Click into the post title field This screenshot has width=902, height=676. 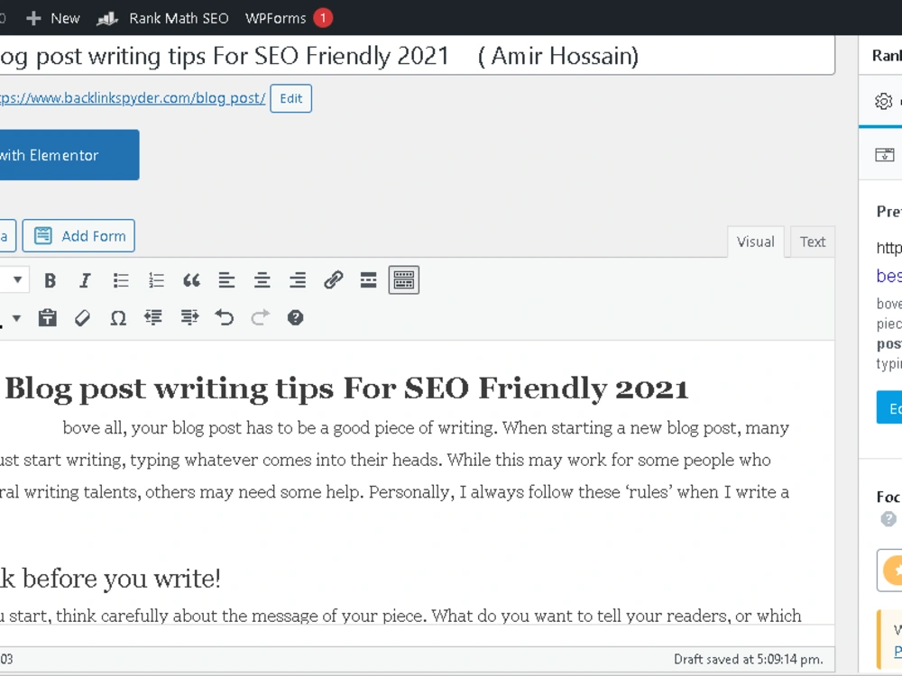(x=417, y=56)
